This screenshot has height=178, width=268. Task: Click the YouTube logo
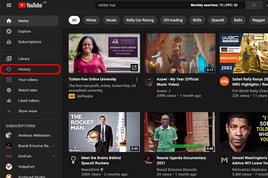click(x=30, y=5)
